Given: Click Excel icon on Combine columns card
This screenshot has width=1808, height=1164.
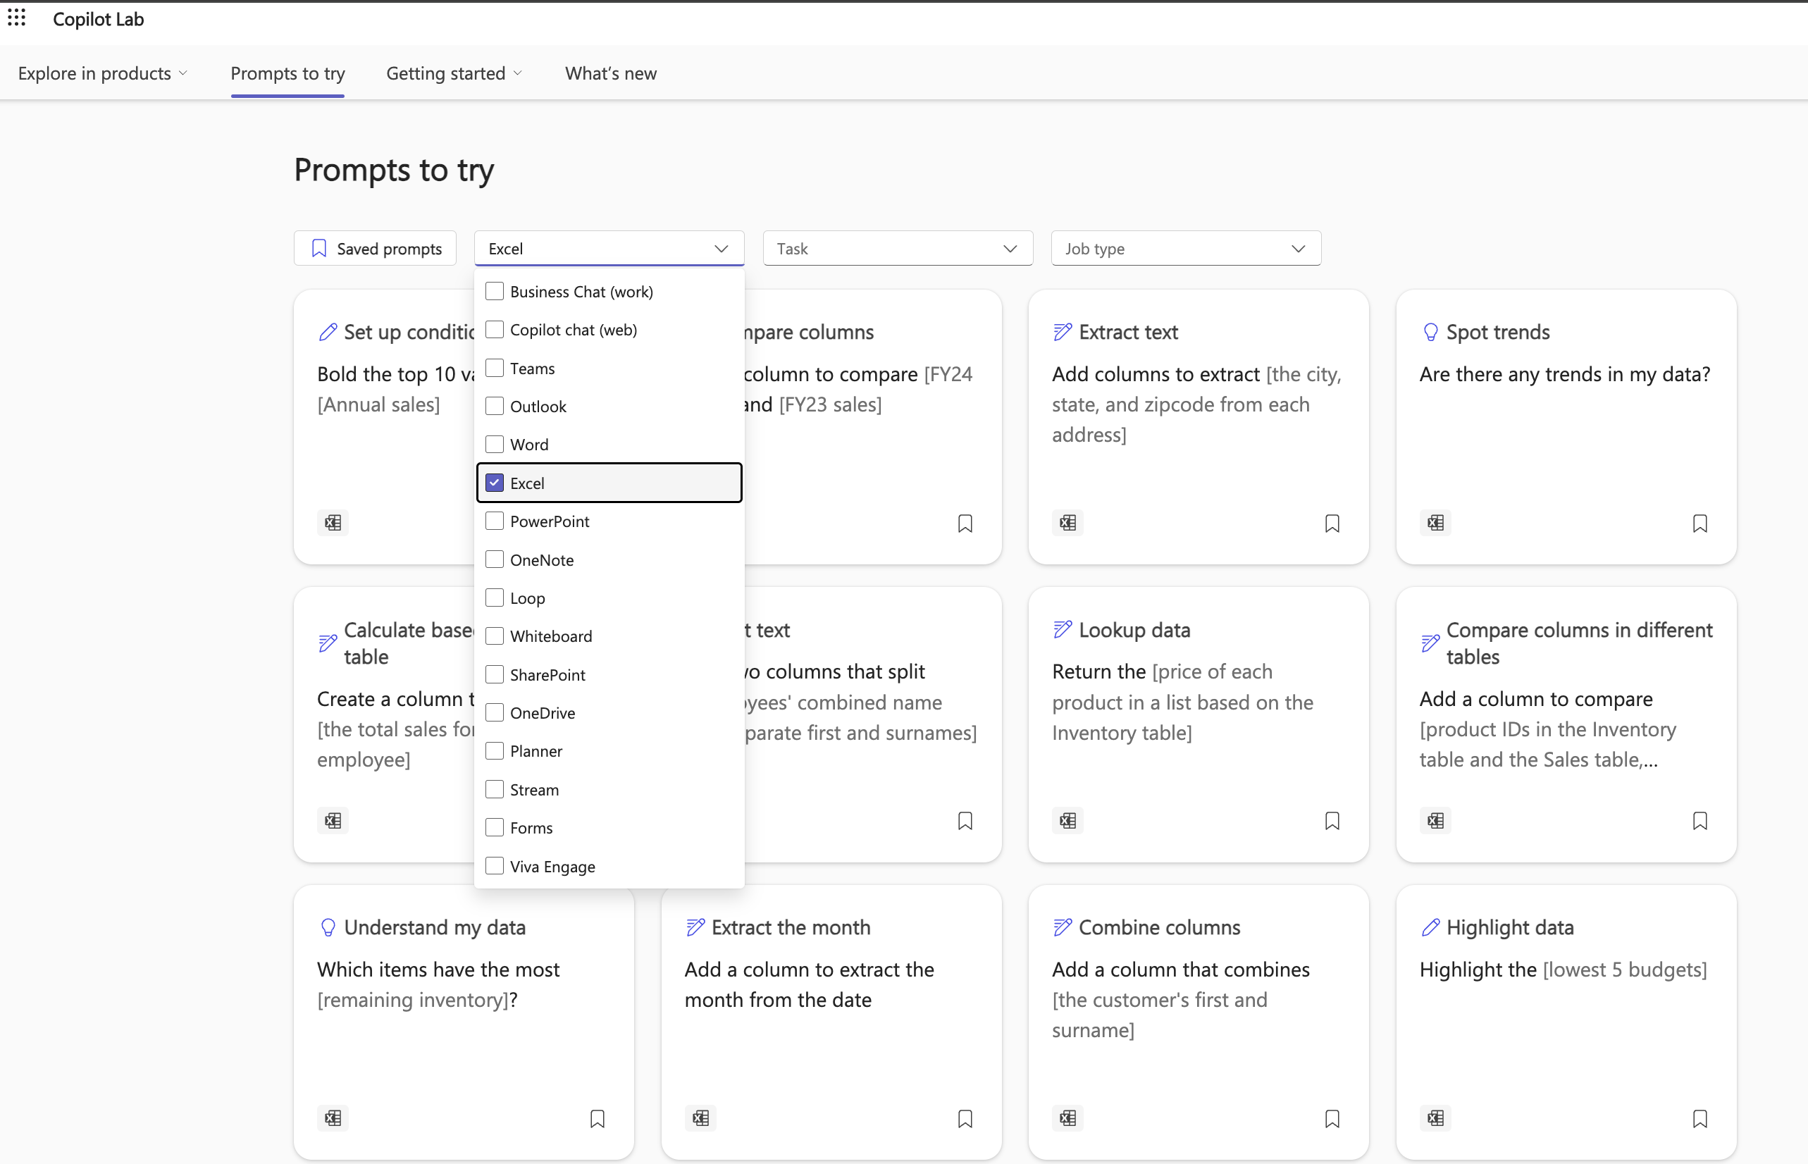Looking at the screenshot, I should click(1067, 1118).
